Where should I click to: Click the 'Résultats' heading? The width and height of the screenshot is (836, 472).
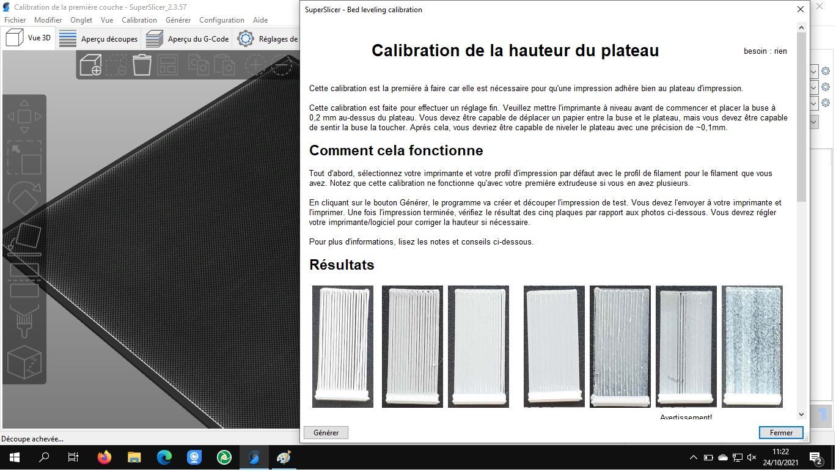click(x=342, y=265)
